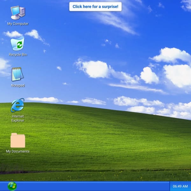Open the My Computer desktop icon
This screenshot has height=191, width=191.
click(18, 13)
